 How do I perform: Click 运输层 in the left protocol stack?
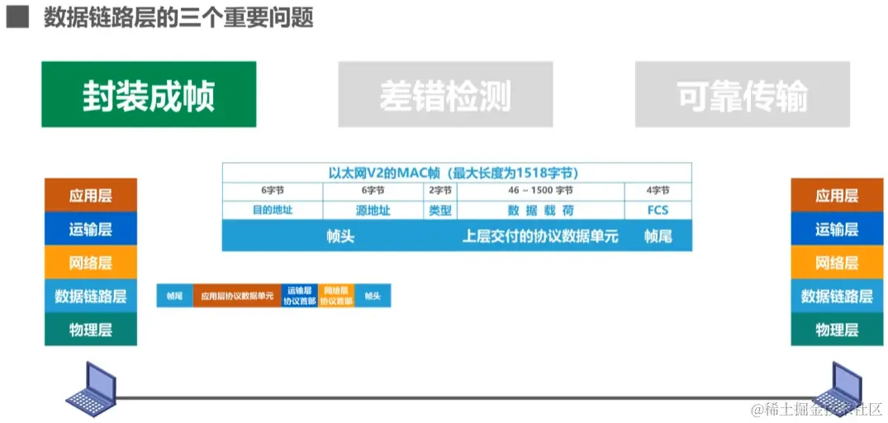click(x=91, y=229)
